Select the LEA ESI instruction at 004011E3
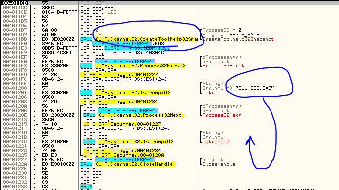This screenshot has width=339, height=190. pyautogui.click(x=125, y=48)
